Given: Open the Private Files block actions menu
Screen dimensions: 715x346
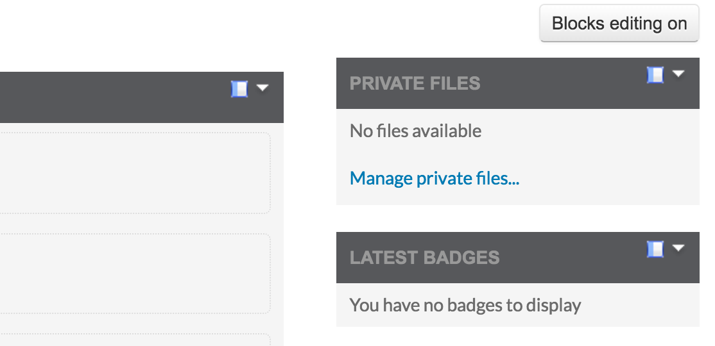Looking at the screenshot, I should point(678,74).
